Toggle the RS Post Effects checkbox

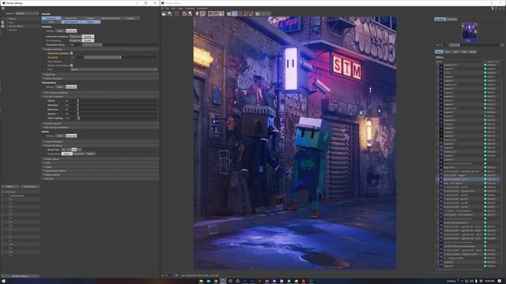click(x=3, y=26)
